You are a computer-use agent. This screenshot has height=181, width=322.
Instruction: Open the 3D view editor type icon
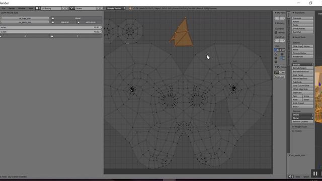tap(291, 176)
